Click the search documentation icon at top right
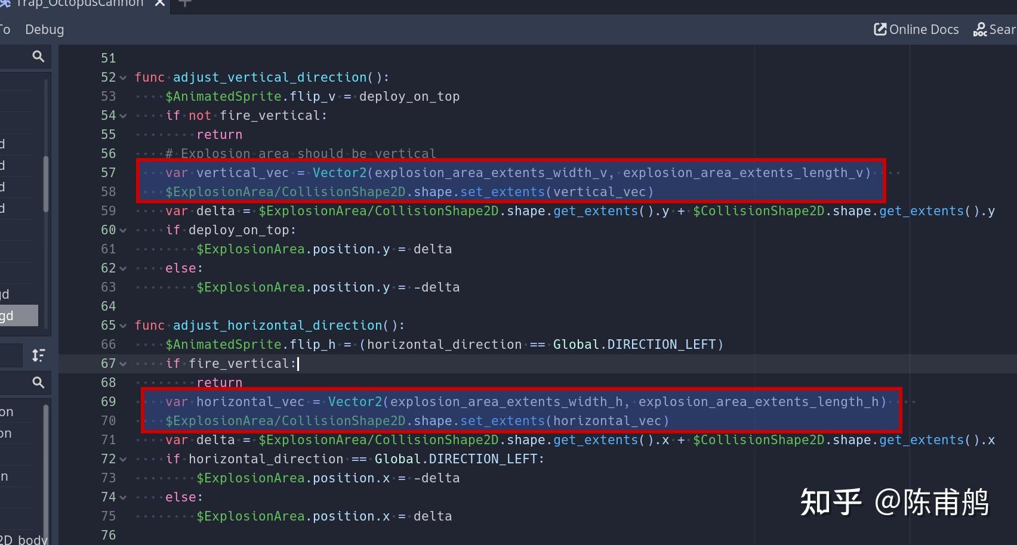Image resolution: width=1017 pixels, height=545 pixels. [x=979, y=29]
